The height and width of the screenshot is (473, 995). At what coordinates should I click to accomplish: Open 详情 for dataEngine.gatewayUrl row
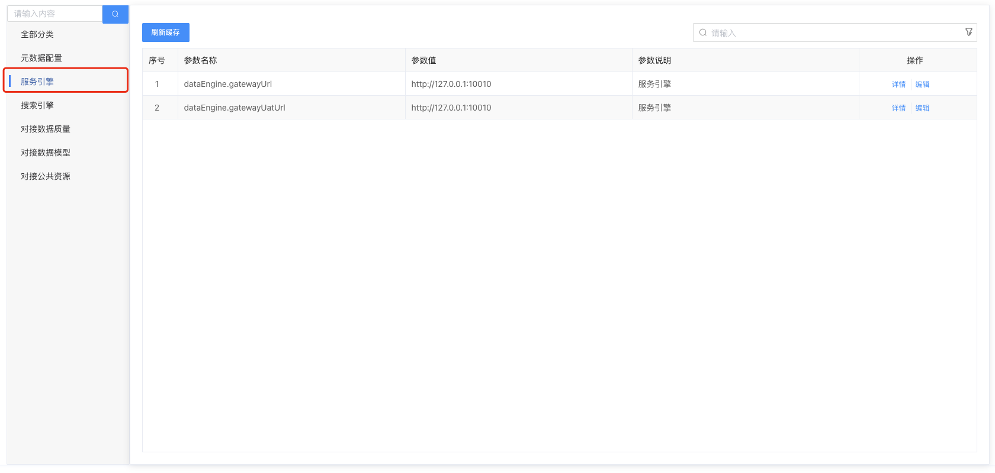[x=898, y=84]
